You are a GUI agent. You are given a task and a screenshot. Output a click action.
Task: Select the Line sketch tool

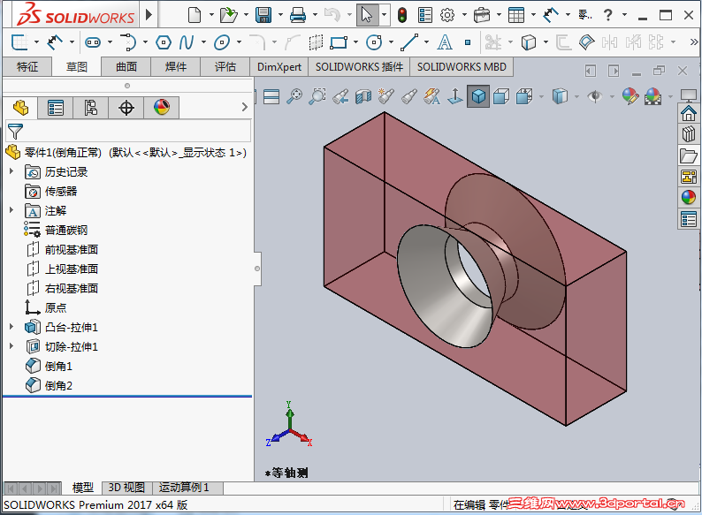tap(409, 42)
